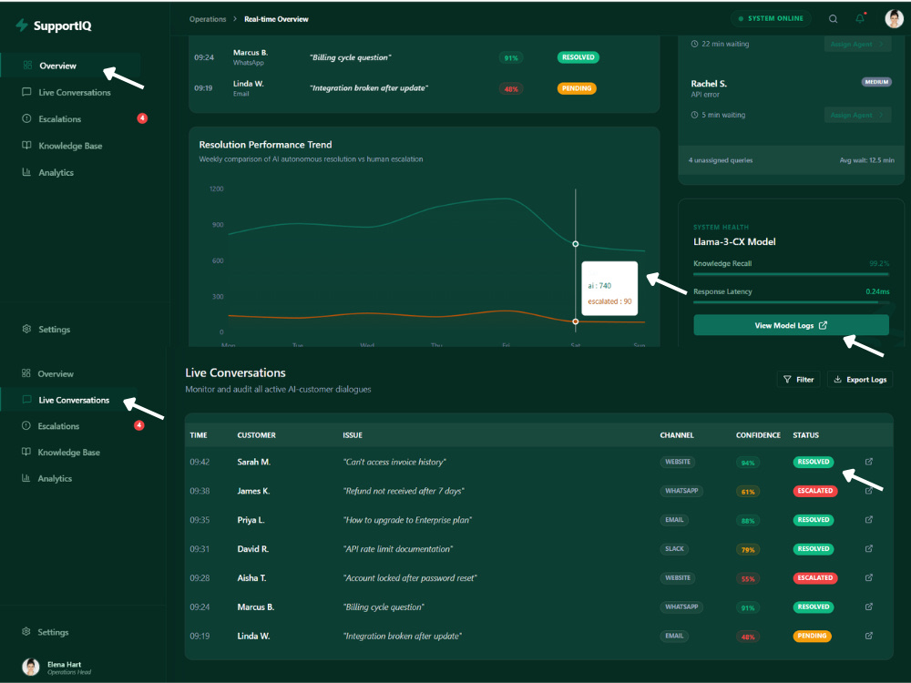Viewport: 911px width, 683px height.
Task: Click the MEDIUM priority badge for Rachel S.
Action: (x=876, y=82)
